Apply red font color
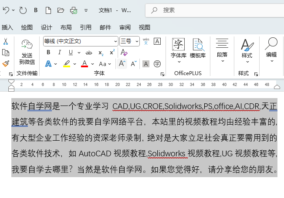Viewport: 284px width, 198px height. coord(85,64)
